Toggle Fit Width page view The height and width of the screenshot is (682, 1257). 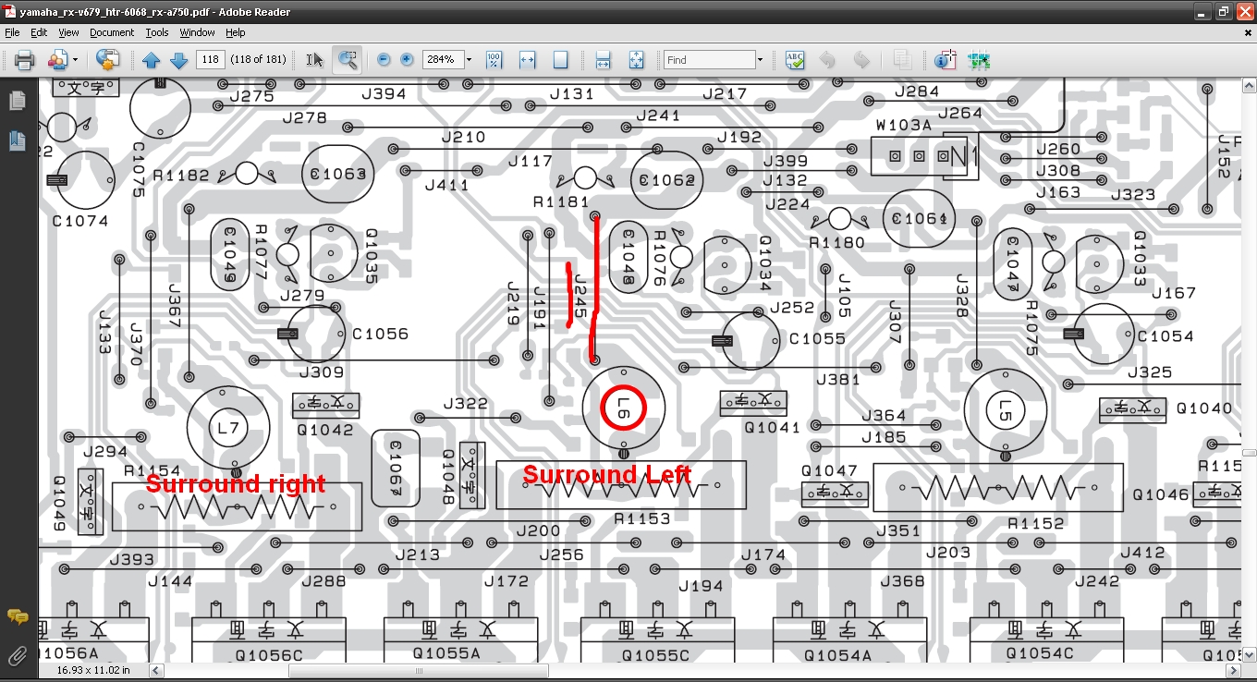tap(528, 60)
